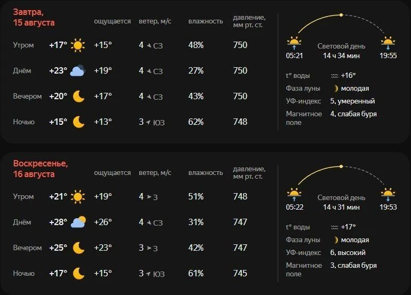Click the sun icon for 15 August morning
This screenshot has height=295, width=411.
click(78, 45)
